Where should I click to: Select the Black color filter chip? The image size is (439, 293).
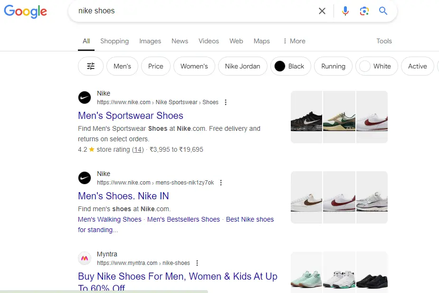[290, 66]
